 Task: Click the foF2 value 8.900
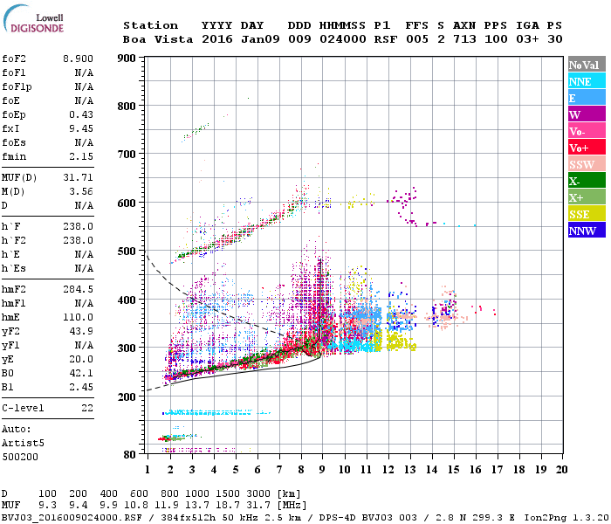(x=78, y=59)
